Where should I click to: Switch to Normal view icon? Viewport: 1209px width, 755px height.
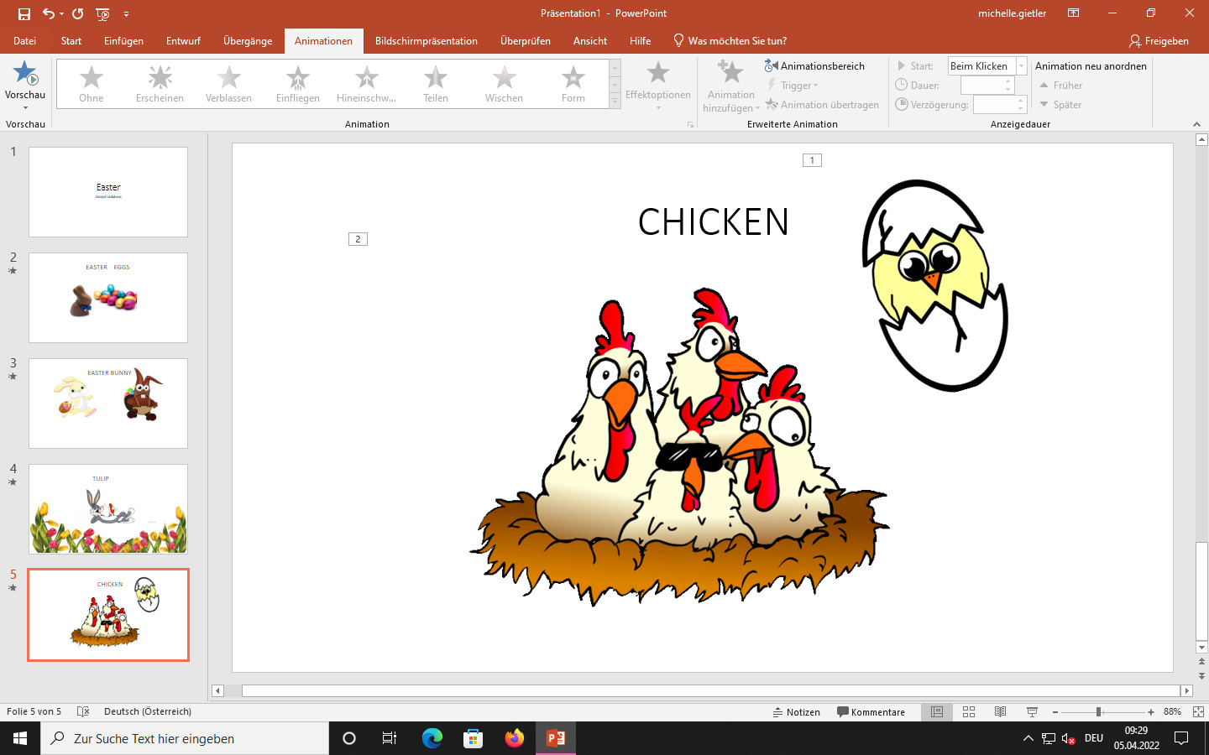pyautogui.click(x=937, y=712)
